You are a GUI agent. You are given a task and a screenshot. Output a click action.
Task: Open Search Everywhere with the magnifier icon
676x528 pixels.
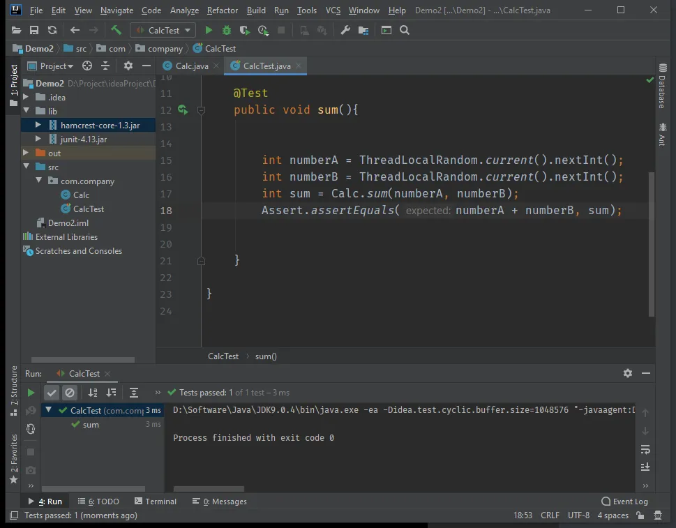(405, 30)
